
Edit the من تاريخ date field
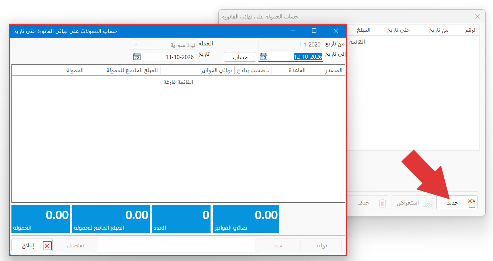tap(291, 45)
